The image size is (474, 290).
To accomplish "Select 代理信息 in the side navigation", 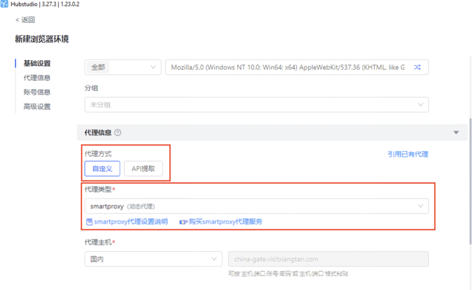I will (37, 78).
